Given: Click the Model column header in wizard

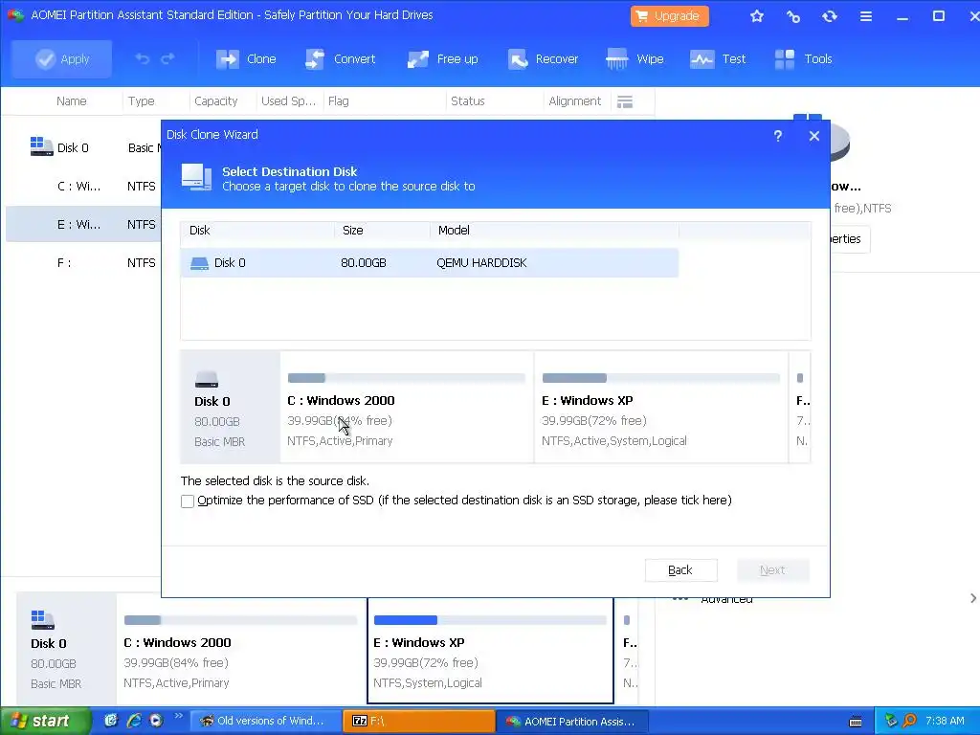Looking at the screenshot, I should [x=554, y=231].
